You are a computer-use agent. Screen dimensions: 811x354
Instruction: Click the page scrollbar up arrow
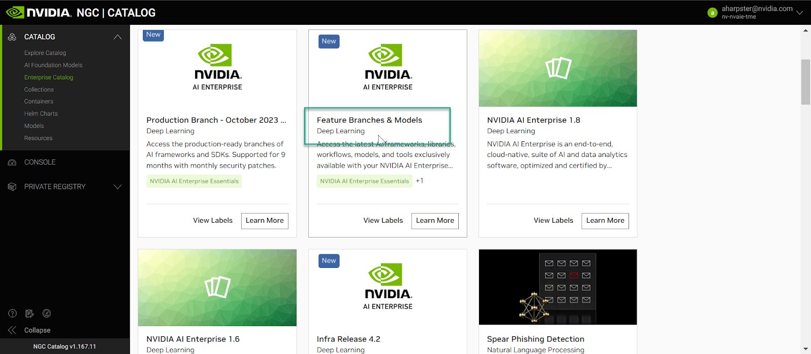coord(806,30)
